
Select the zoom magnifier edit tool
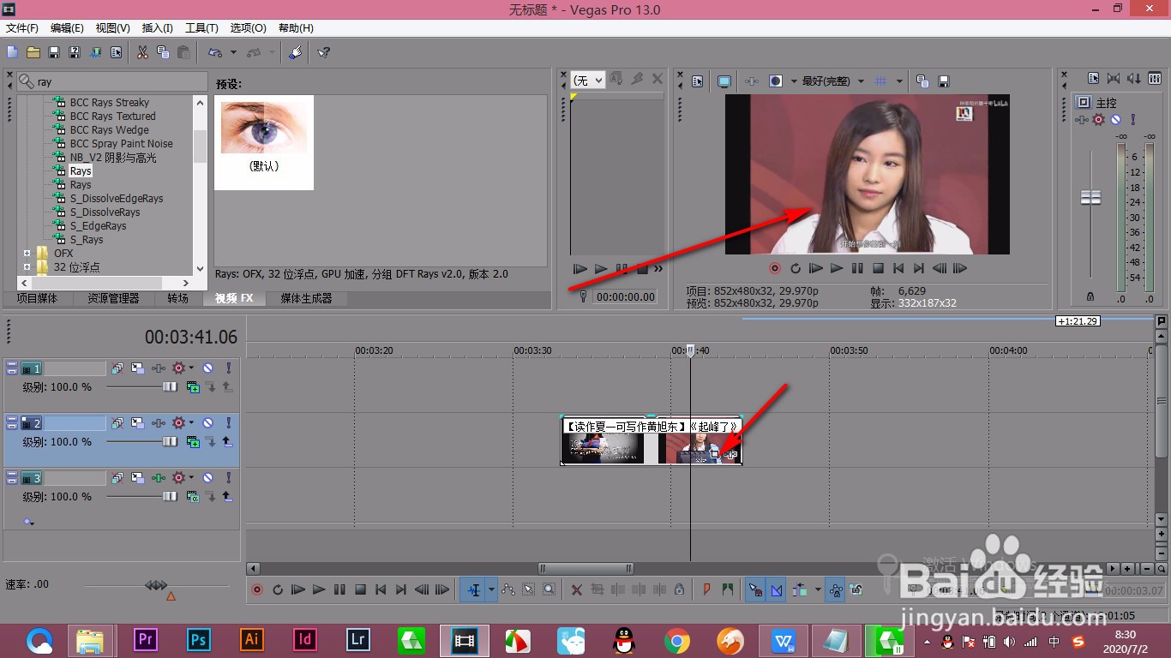[549, 589]
